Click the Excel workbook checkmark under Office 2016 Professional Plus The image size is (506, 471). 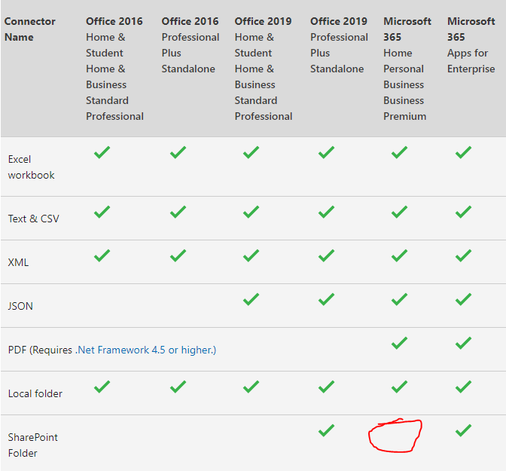[x=178, y=152]
